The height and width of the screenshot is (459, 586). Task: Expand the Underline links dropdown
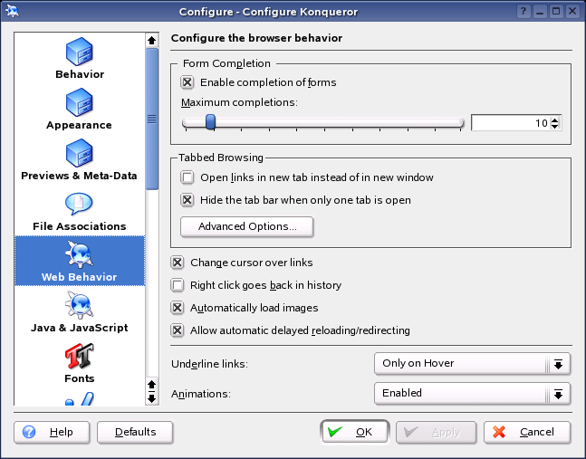coord(471,364)
